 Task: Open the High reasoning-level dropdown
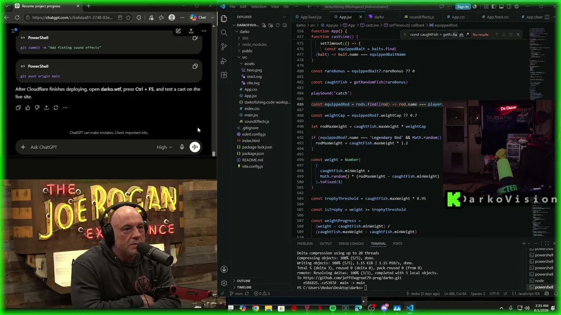[x=164, y=147]
